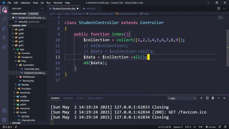Open notifications bell in status bar
This screenshot has width=229, height=129.
coord(225,127)
